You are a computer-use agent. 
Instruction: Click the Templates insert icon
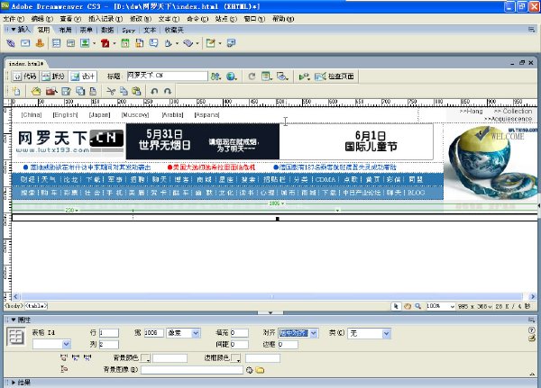[x=210, y=43]
